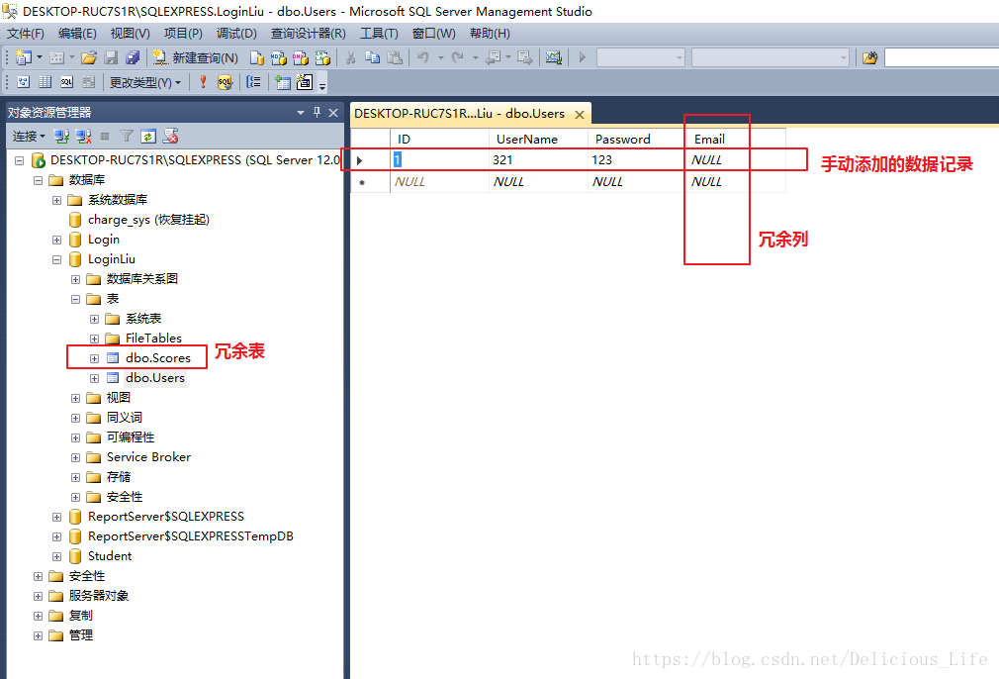Select the dbo.Scores table
This screenshot has height=679, width=999.
tap(158, 358)
